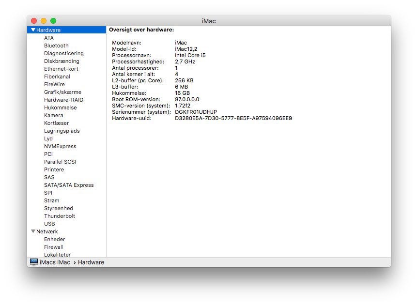
Task: Click the iMac window title
Action: [x=209, y=21]
